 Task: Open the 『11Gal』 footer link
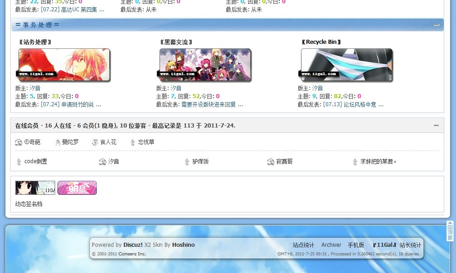[x=384, y=245]
